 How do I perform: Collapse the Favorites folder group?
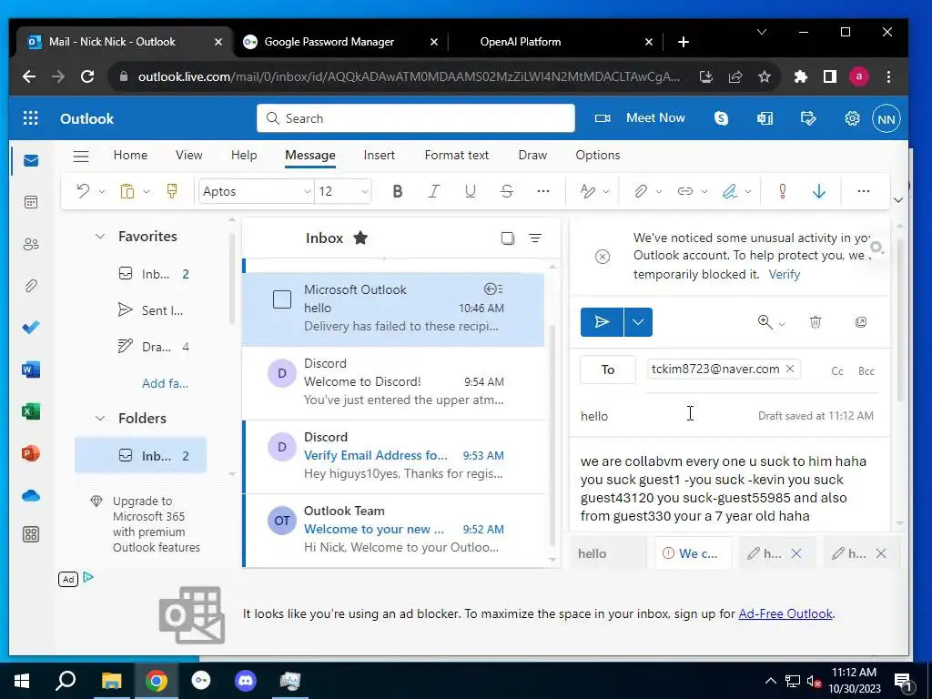click(x=100, y=236)
